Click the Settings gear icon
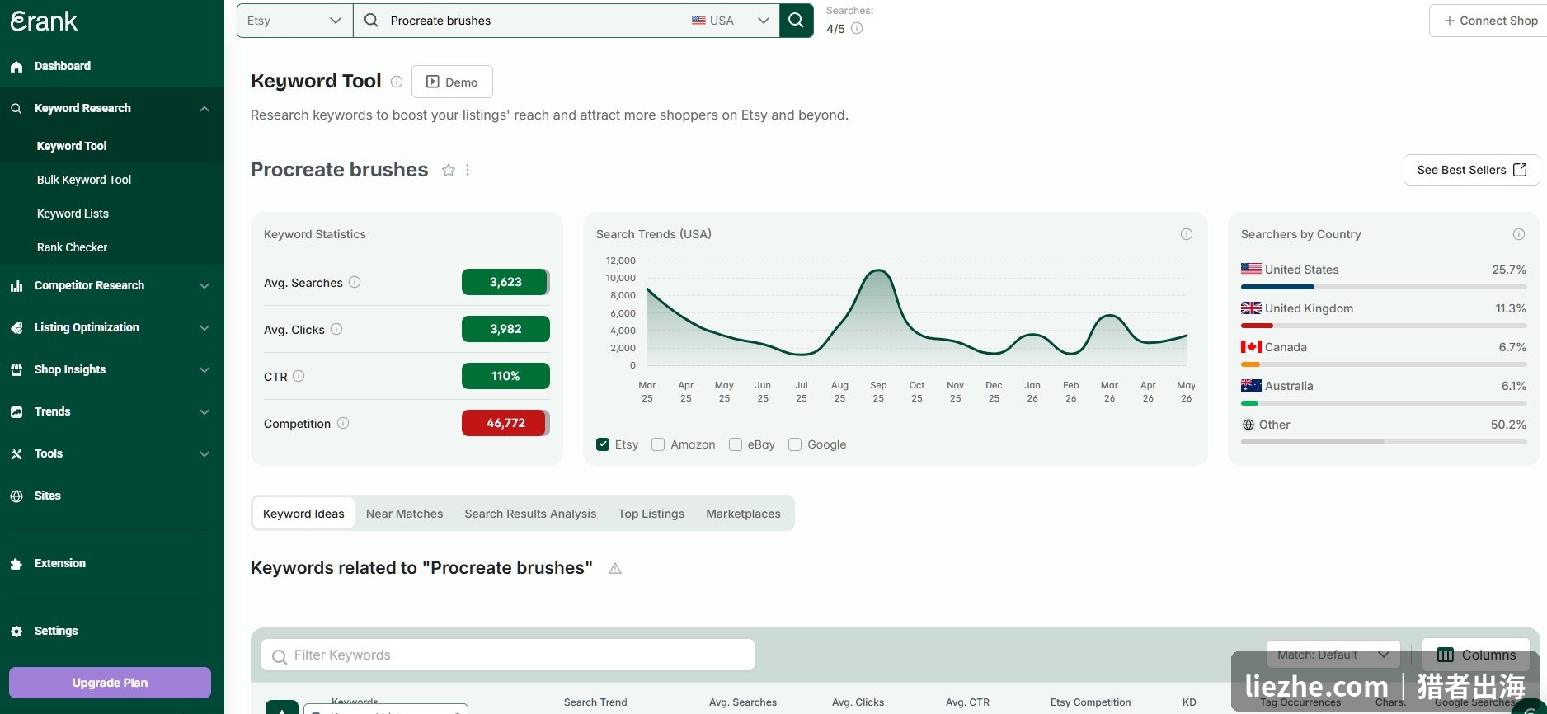Viewport: 1547px width, 714px height. 16,632
